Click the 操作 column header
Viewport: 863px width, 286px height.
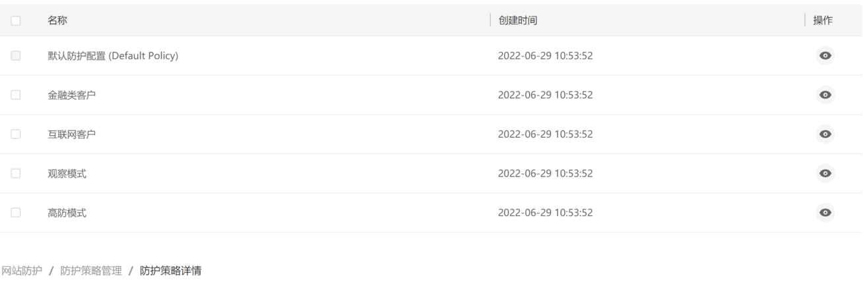823,21
